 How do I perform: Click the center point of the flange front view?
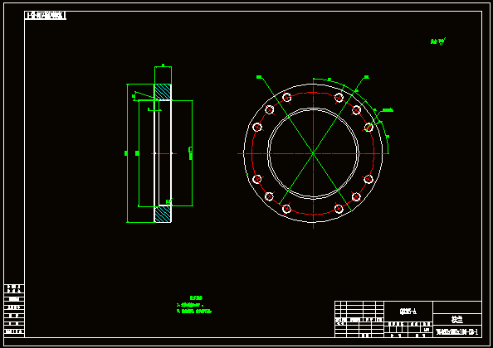click(x=313, y=153)
